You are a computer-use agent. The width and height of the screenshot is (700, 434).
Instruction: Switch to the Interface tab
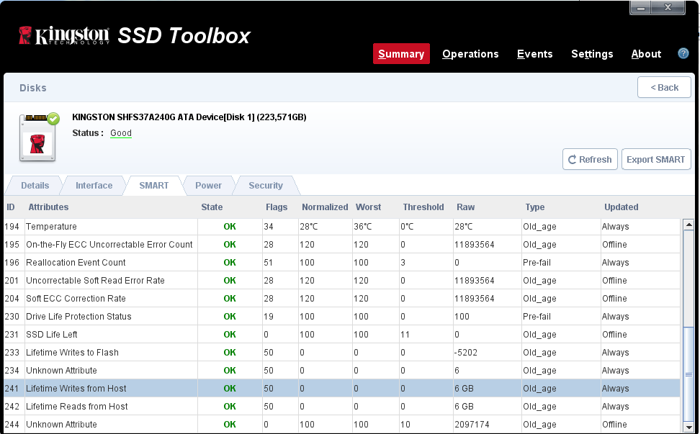[x=94, y=186]
